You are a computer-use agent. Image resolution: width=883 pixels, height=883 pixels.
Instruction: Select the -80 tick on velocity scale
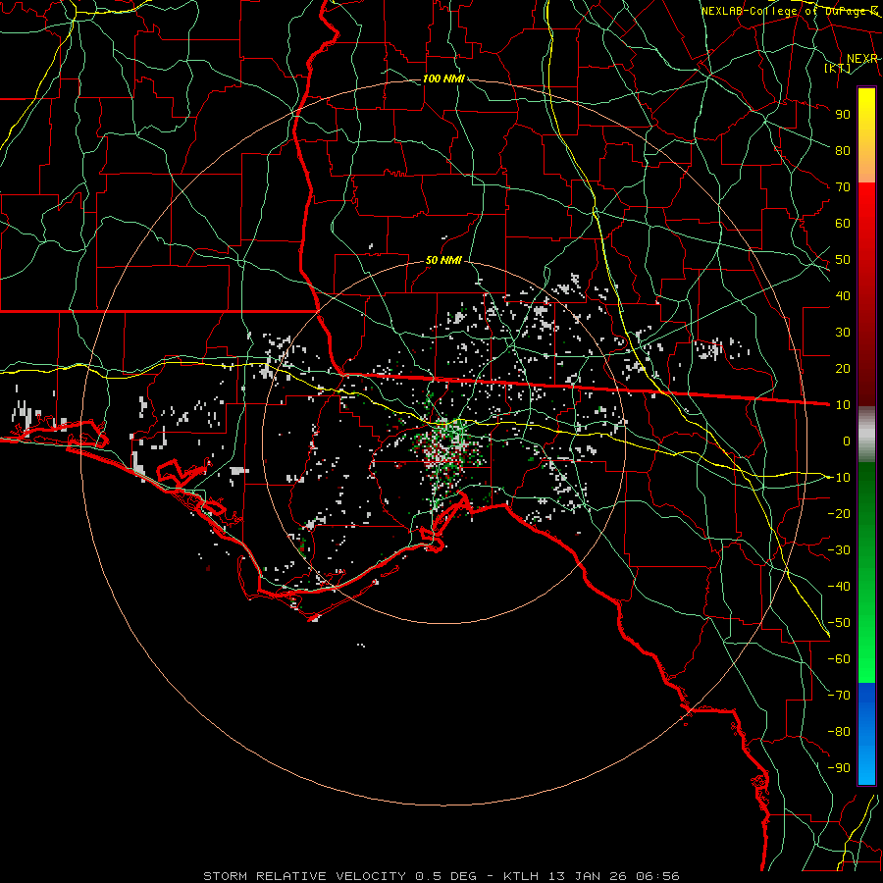click(x=839, y=732)
